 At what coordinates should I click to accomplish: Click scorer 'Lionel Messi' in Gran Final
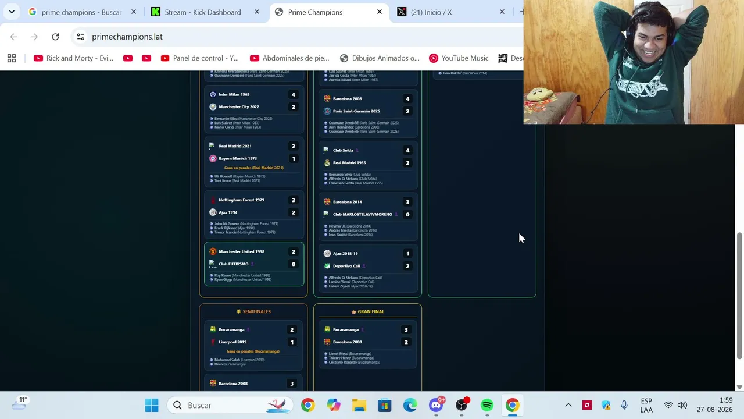click(338, 354)
